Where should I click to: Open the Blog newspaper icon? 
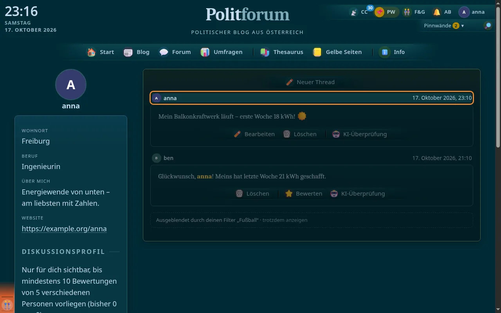(x=128, y=52)
